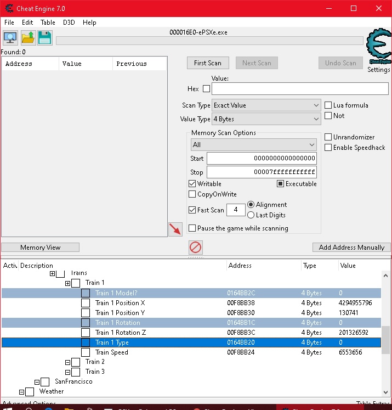Select the Last Digits radio button
Screen dimensions: 392x410
[x=251, y=215]
